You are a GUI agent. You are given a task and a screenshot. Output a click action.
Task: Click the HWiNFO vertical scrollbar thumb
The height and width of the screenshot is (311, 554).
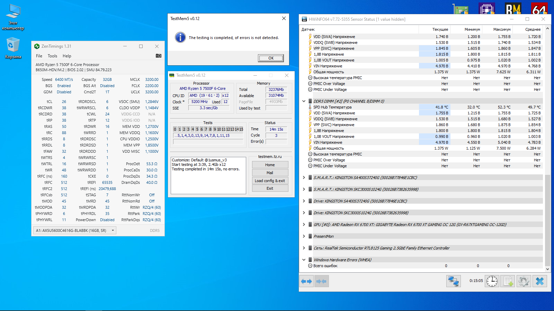point(547,220)
